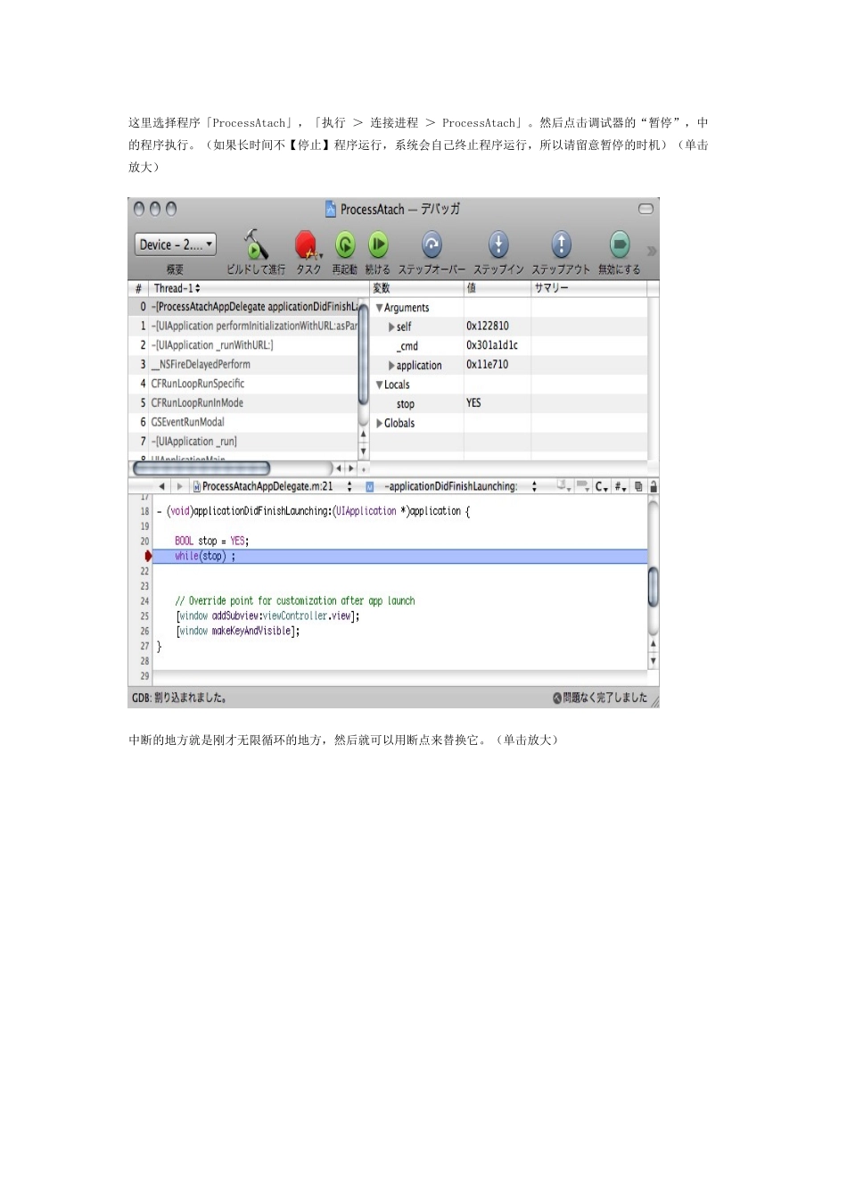Click the GDB: 割り込まれました status text
Screen dimensions: 847x1199
pyautogui.click(x=178, y=699)
